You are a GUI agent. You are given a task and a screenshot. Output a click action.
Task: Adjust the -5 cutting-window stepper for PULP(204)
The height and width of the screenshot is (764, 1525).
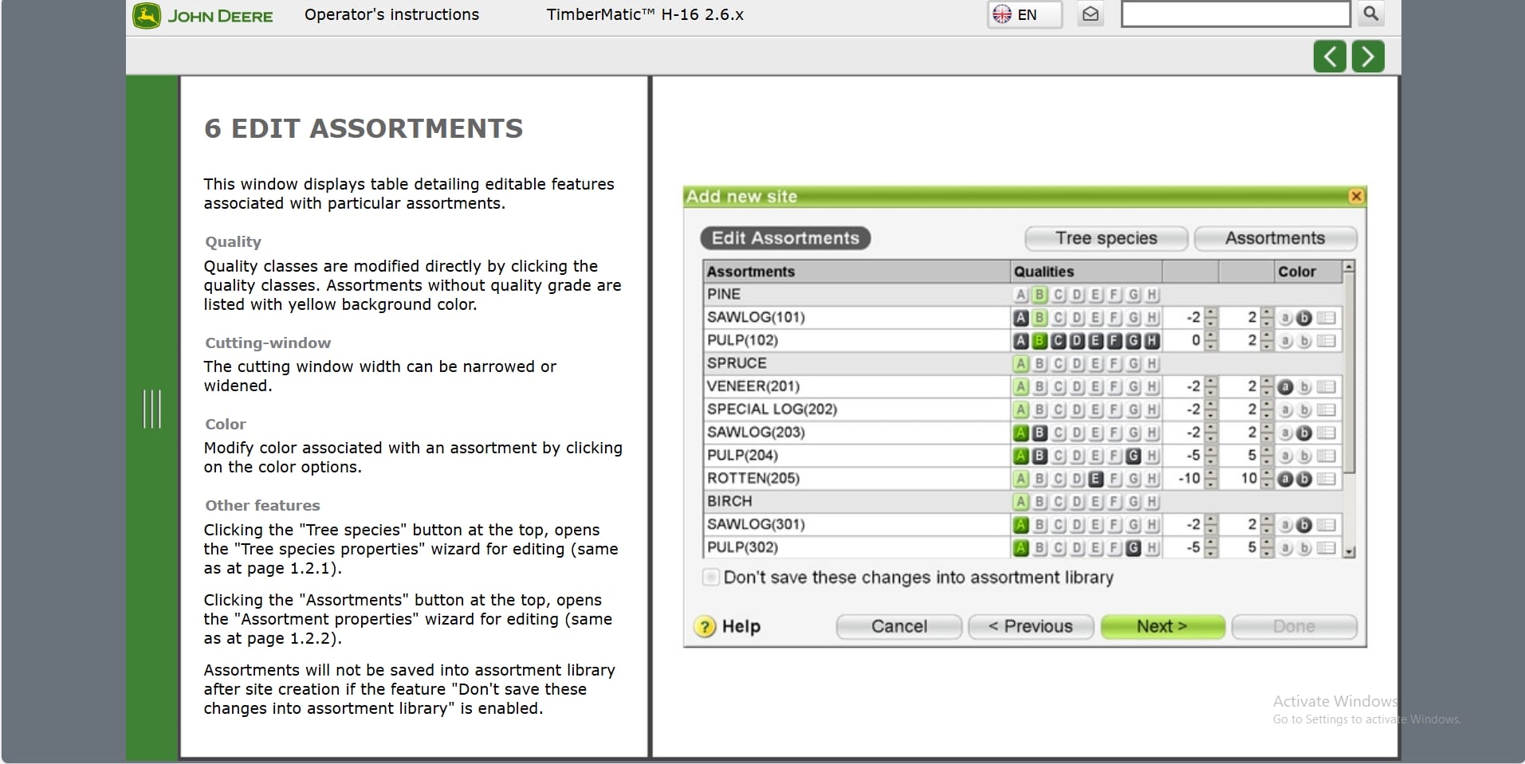click(x=1211, y=456)
